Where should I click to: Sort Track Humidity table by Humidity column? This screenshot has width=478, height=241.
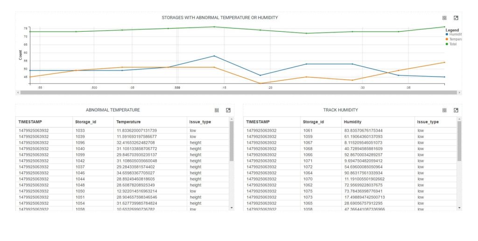tap(353, 122)
